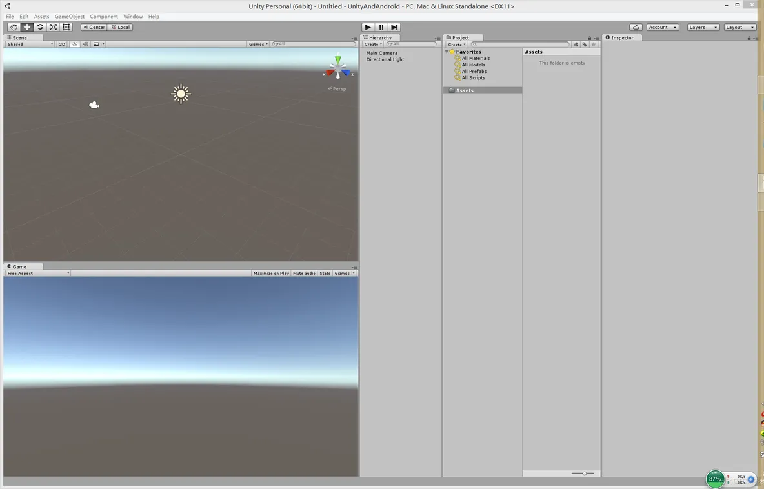
Task: Select the Scene tab
Action: point(23,37)
